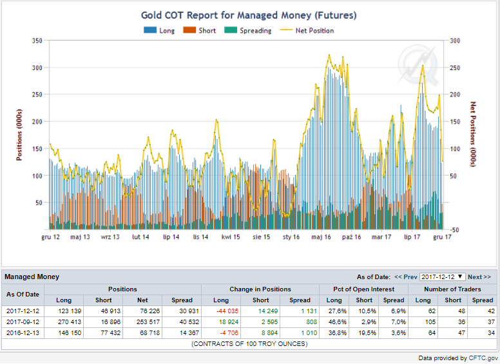
Task: Click the blue Long legend color swatch
Action: pyautogui.click(x=150, y=30)
